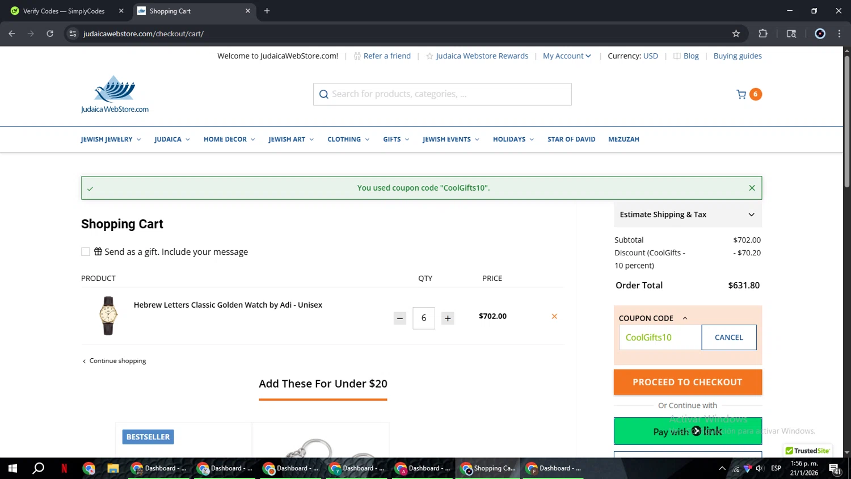Viewport: 851px width, 479px height.
Task: Click the page vertical scrollbar
Action: point(846,122)
